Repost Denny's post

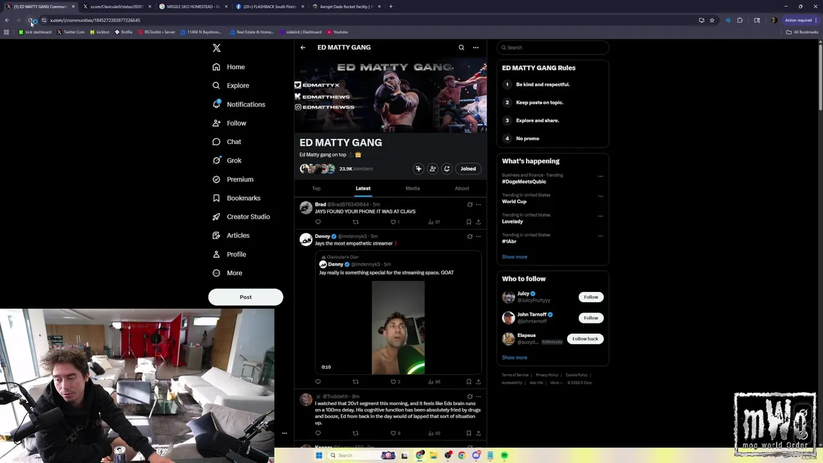click(x=356, y=382)
